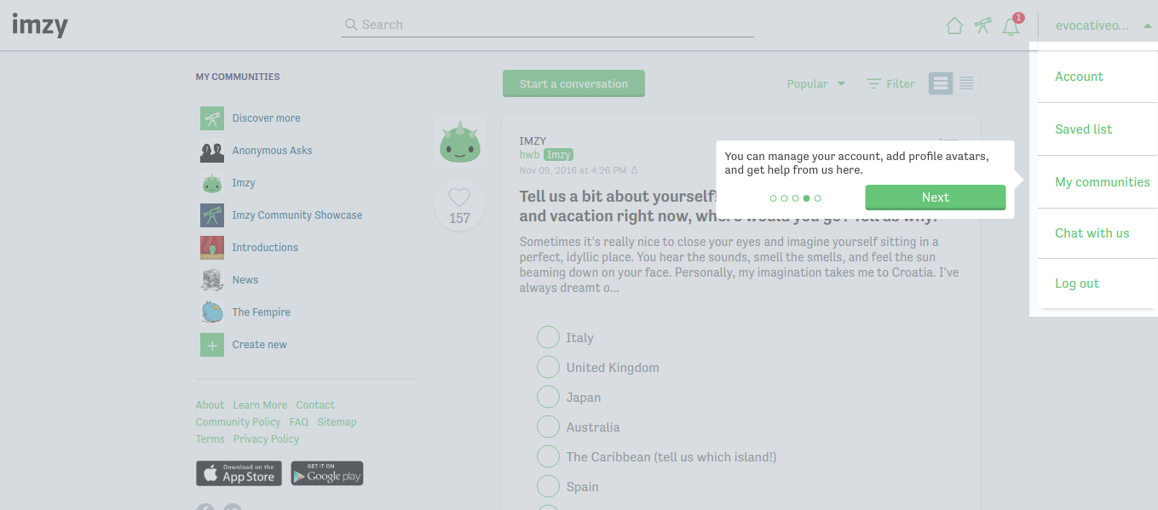Click The Fempire link text
Image resolution: width=1158 pixels, height=510 pixels.
coord(261,312)
